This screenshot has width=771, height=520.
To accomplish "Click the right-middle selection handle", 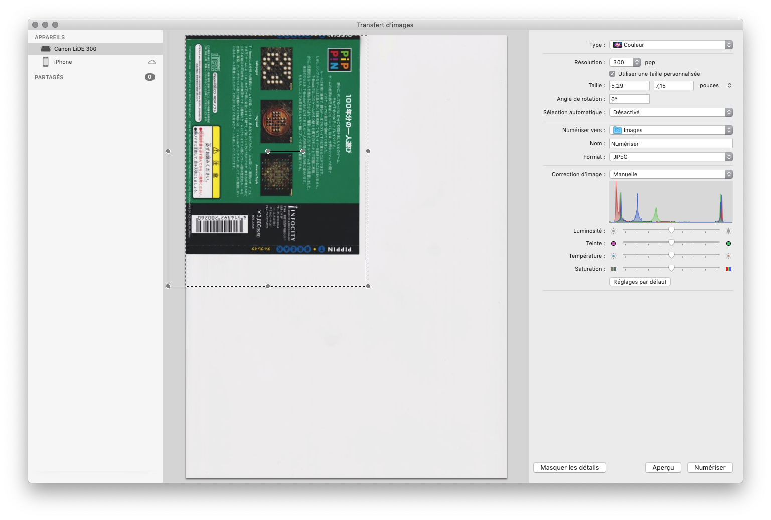I will pyautogui.click(x=368, y=151).
